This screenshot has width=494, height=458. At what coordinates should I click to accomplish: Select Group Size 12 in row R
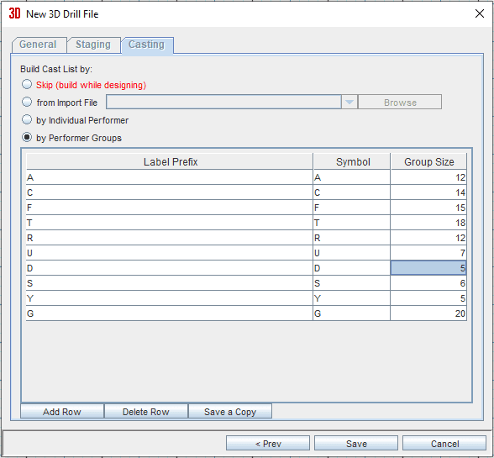[428, 238]
